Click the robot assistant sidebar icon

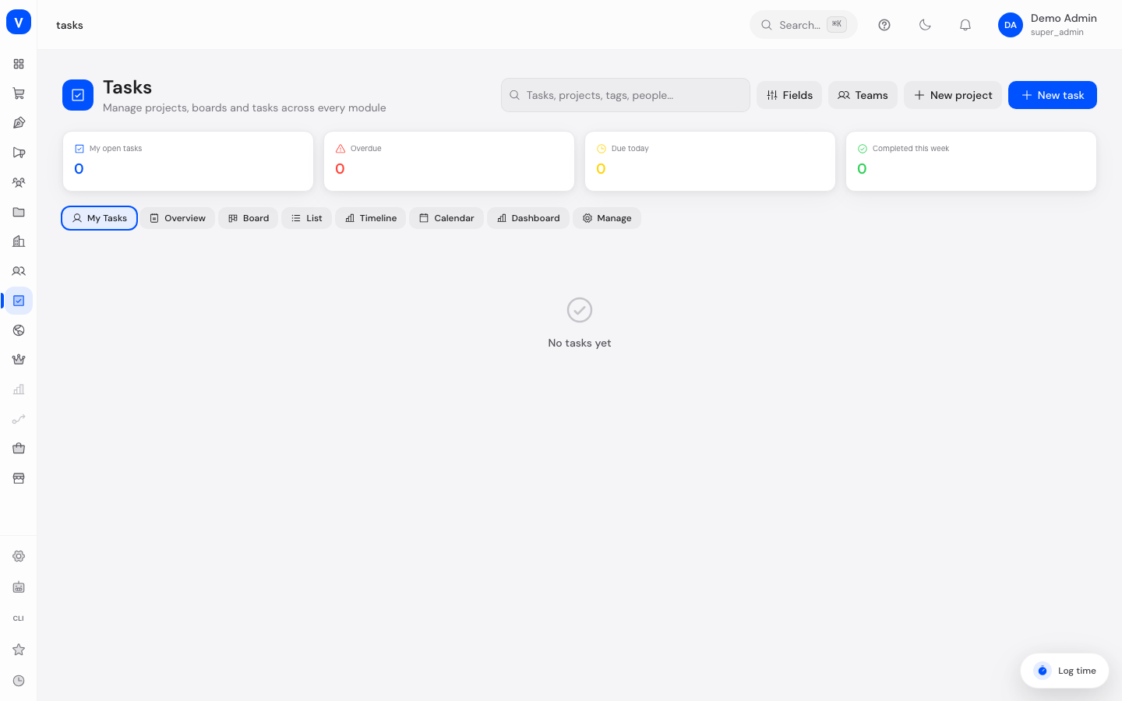tap(19, 587)
